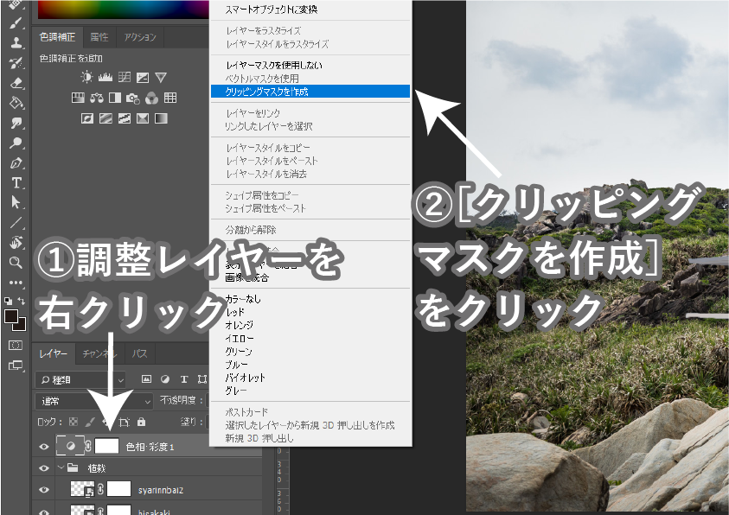Add an Invert adjustment

[87, 118]
